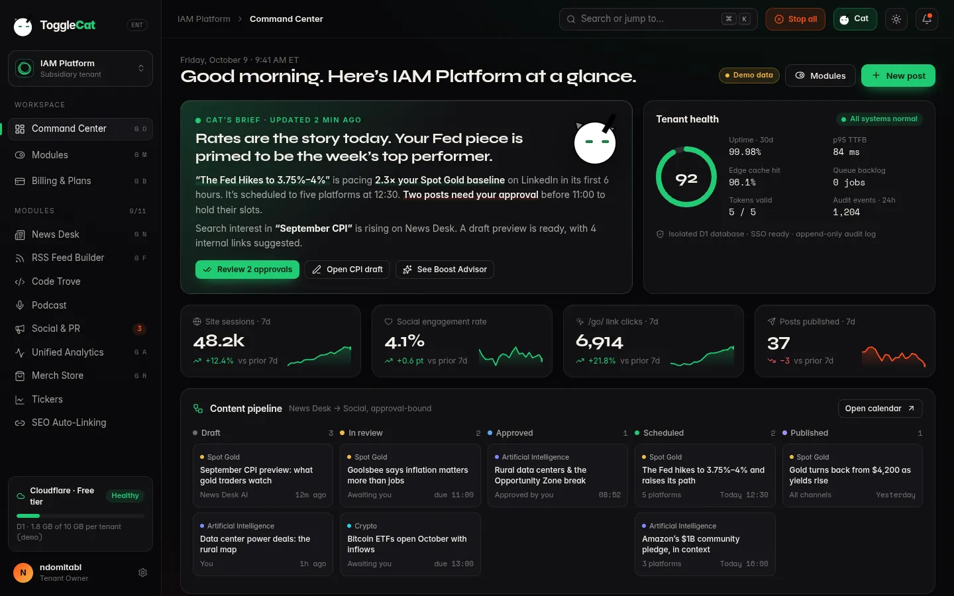This screenshot has width=954, height=596.
Task: Open Bitcoin ETFs open October card
Action: [x=410, y=544]
